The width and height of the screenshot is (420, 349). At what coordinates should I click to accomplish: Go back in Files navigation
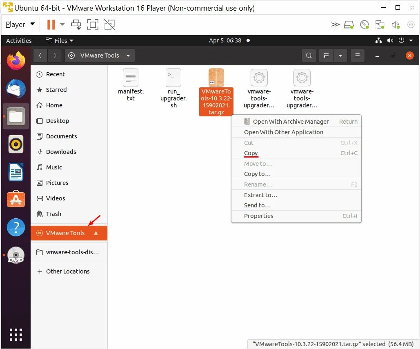[x=40, y=56]
